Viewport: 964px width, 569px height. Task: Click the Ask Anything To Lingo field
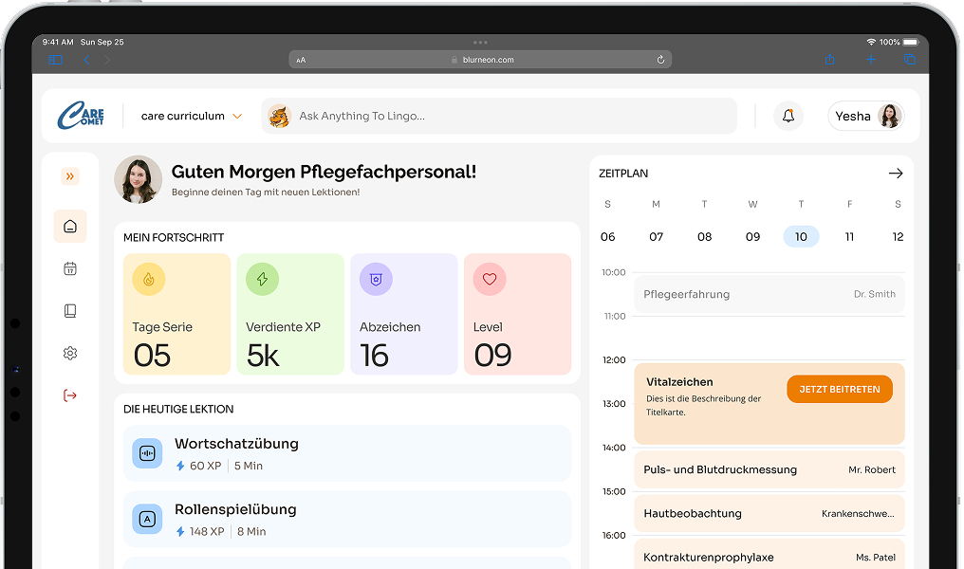click(x=512, y=116)
